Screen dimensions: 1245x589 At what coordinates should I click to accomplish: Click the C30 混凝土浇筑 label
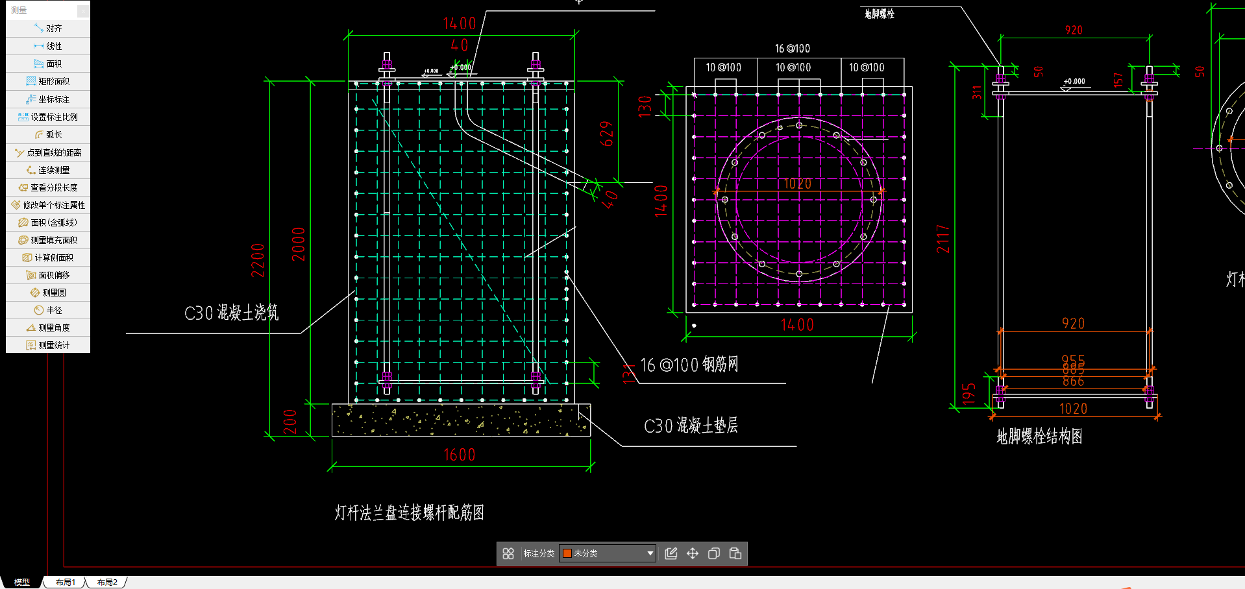(x=232, y=313)
